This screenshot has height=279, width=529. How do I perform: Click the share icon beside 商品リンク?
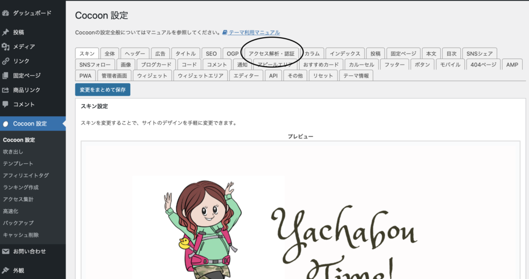[5, 90]
